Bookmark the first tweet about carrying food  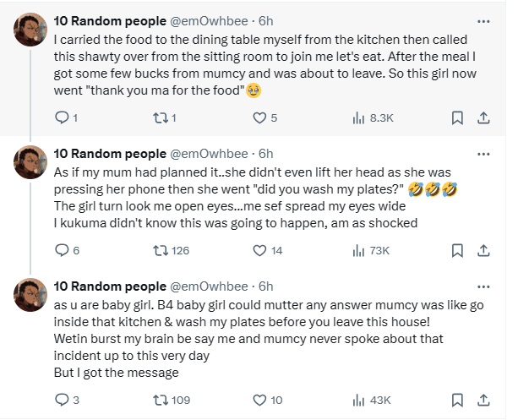[457, 118]
